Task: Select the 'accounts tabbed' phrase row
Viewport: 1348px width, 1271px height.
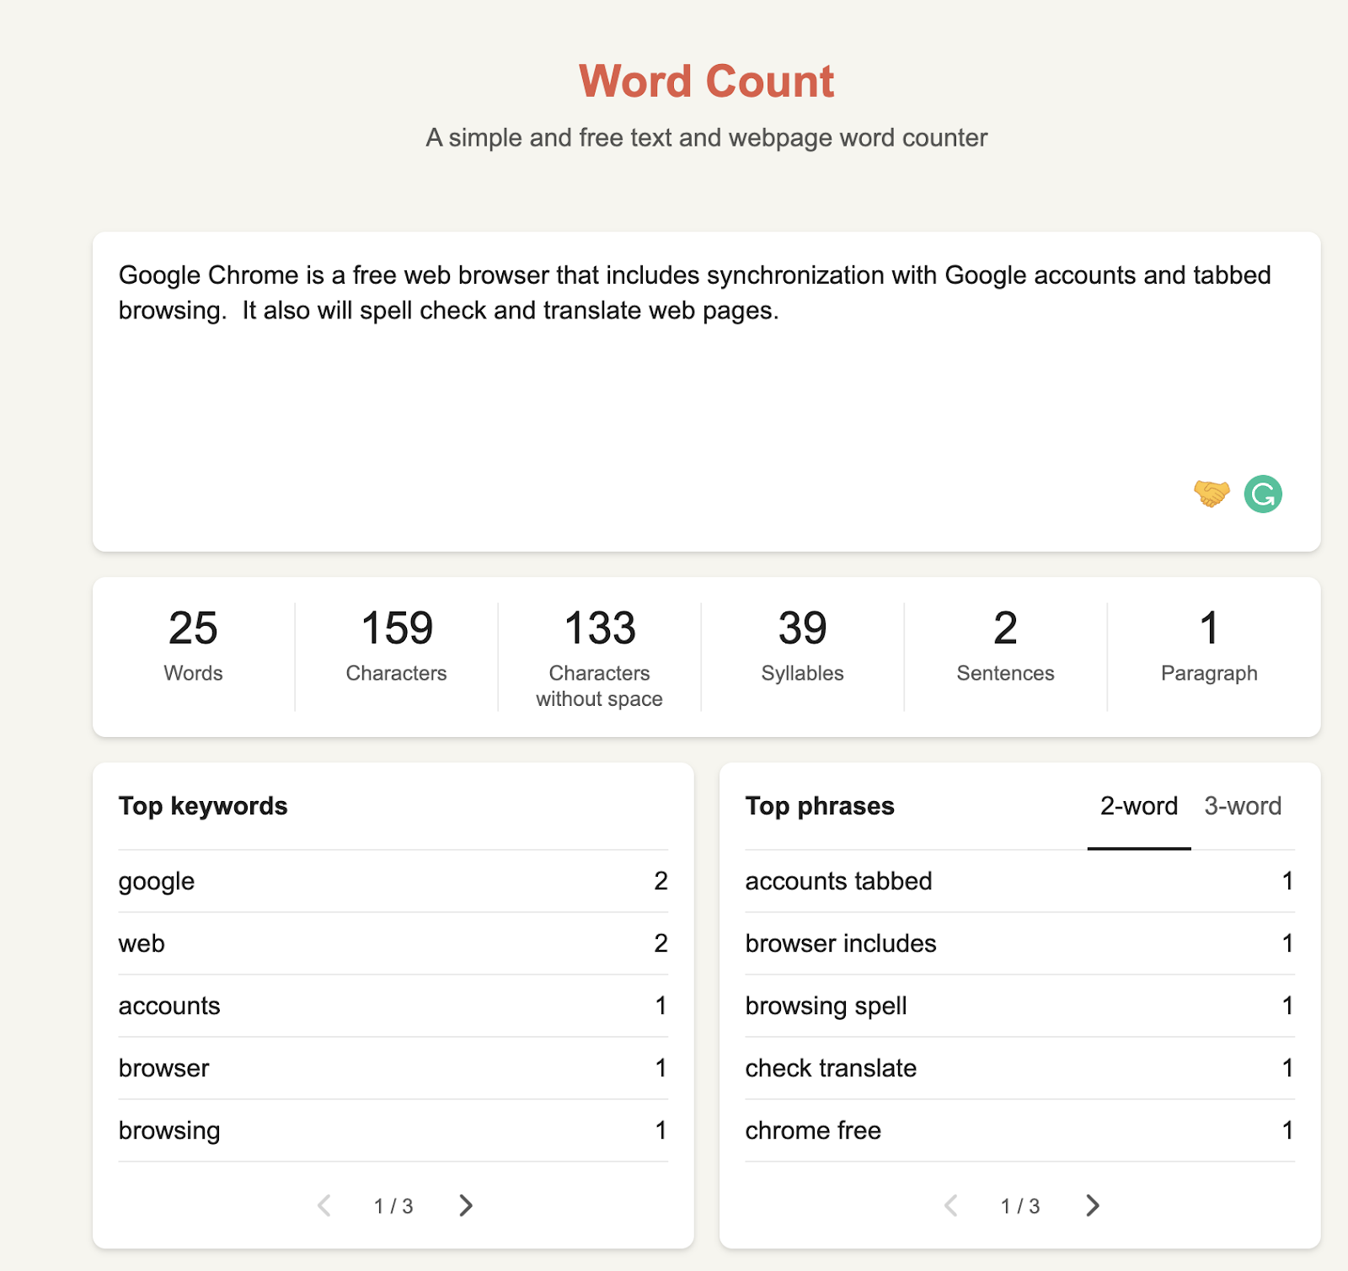Action: tap(1020, 881)
